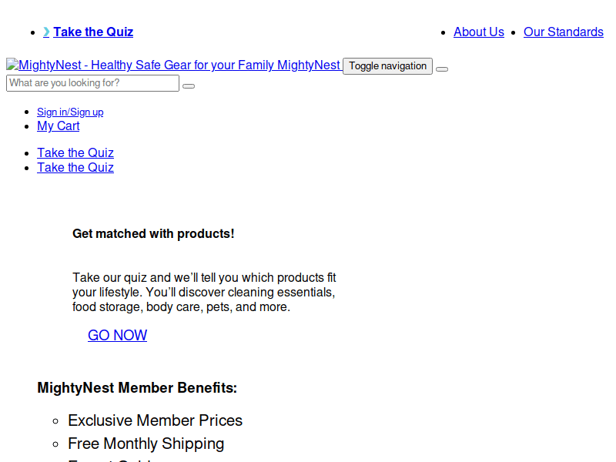Click the chevron icon before bold Take the Quiz
Viewport: 616px width, 462px height.
46,32
